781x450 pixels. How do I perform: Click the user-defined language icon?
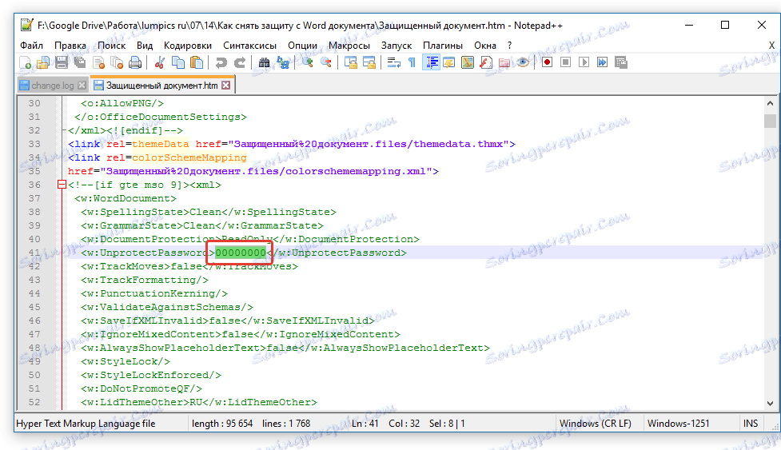click(448, 62)
